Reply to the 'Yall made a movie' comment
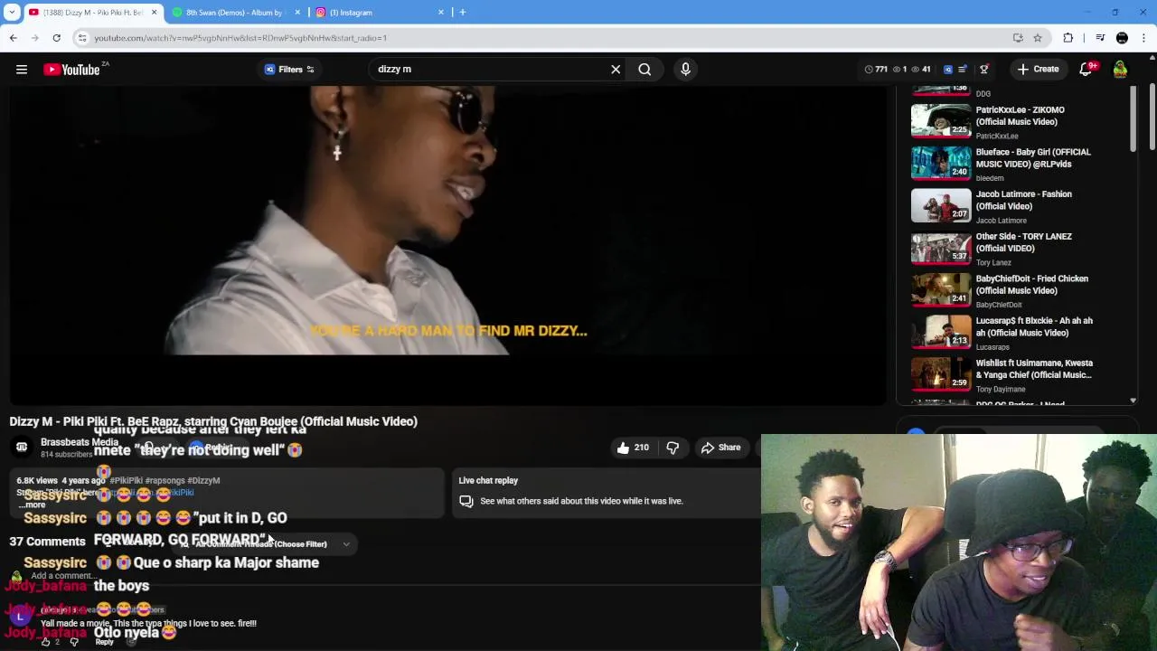Image resolution: width=1157 pixels, height=651 pixels. click(105, 642)
